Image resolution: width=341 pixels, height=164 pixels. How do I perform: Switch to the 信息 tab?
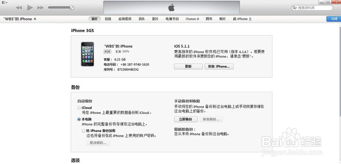click(x=108, y=19)
